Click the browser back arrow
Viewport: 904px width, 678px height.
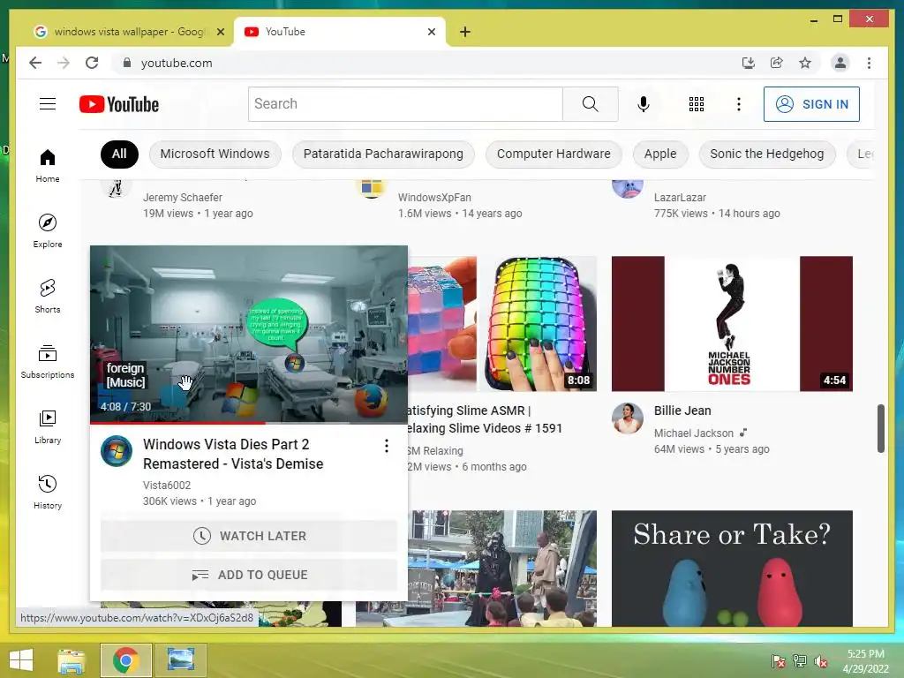coord(35,63)
